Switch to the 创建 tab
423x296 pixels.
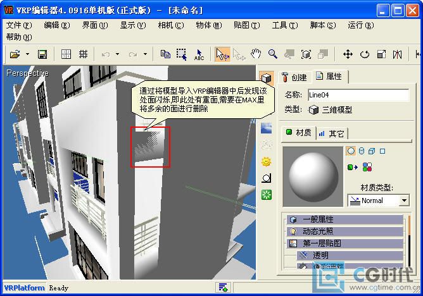[294, 77]
